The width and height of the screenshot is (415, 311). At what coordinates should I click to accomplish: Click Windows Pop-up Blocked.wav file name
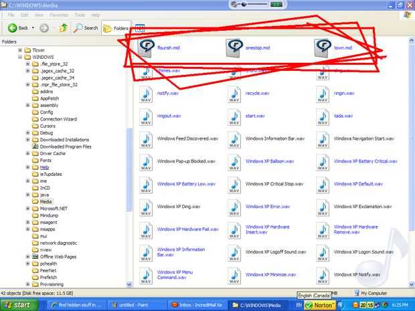click(186, 161)
